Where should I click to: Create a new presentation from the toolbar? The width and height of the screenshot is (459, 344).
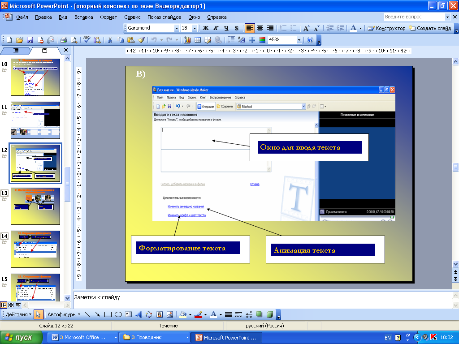[x=9, y=40]
